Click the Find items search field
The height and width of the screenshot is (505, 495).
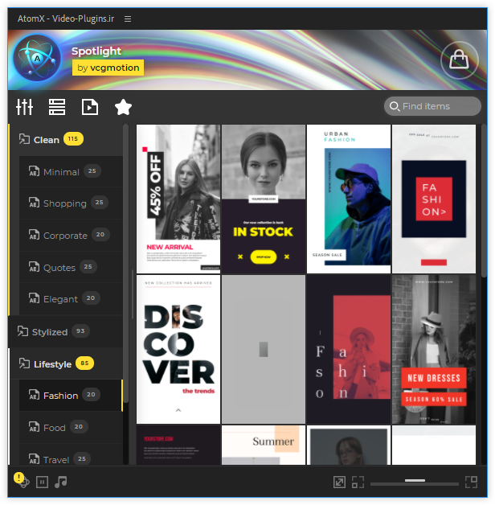point(432,106)
